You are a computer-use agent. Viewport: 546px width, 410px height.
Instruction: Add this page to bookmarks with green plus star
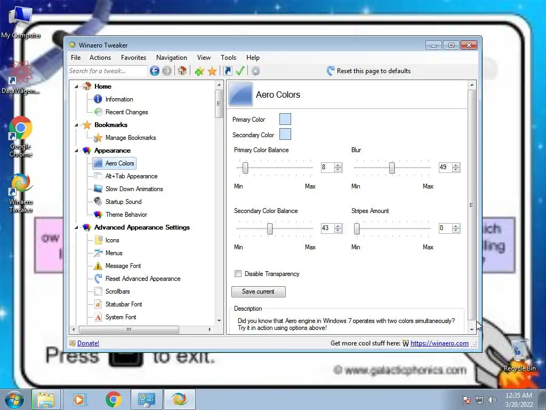click(x=199, y=71)
